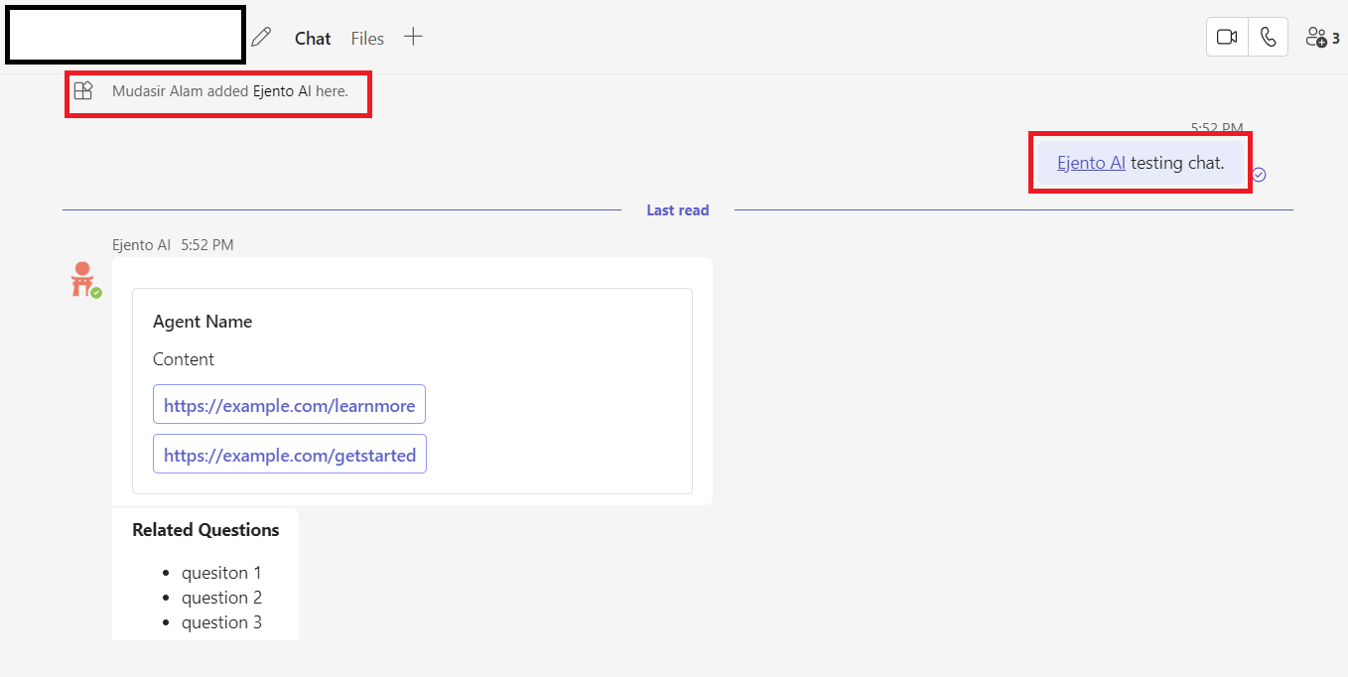Click the 'Last read' divider label

[677, 210]
